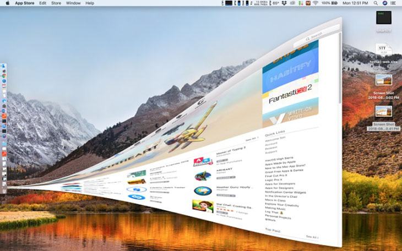Open the Final Cut Pro X link
This screenshot has height=251, width=402.
(276, 176)
